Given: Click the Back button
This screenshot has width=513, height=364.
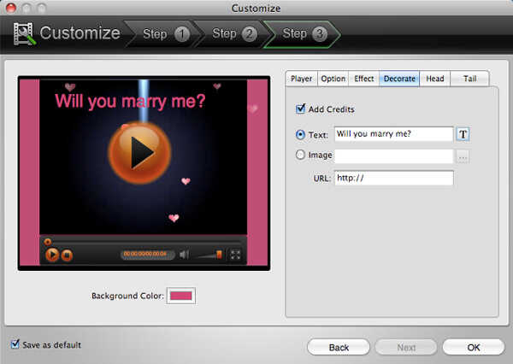Looking at the screenshot, I should 339,347.
